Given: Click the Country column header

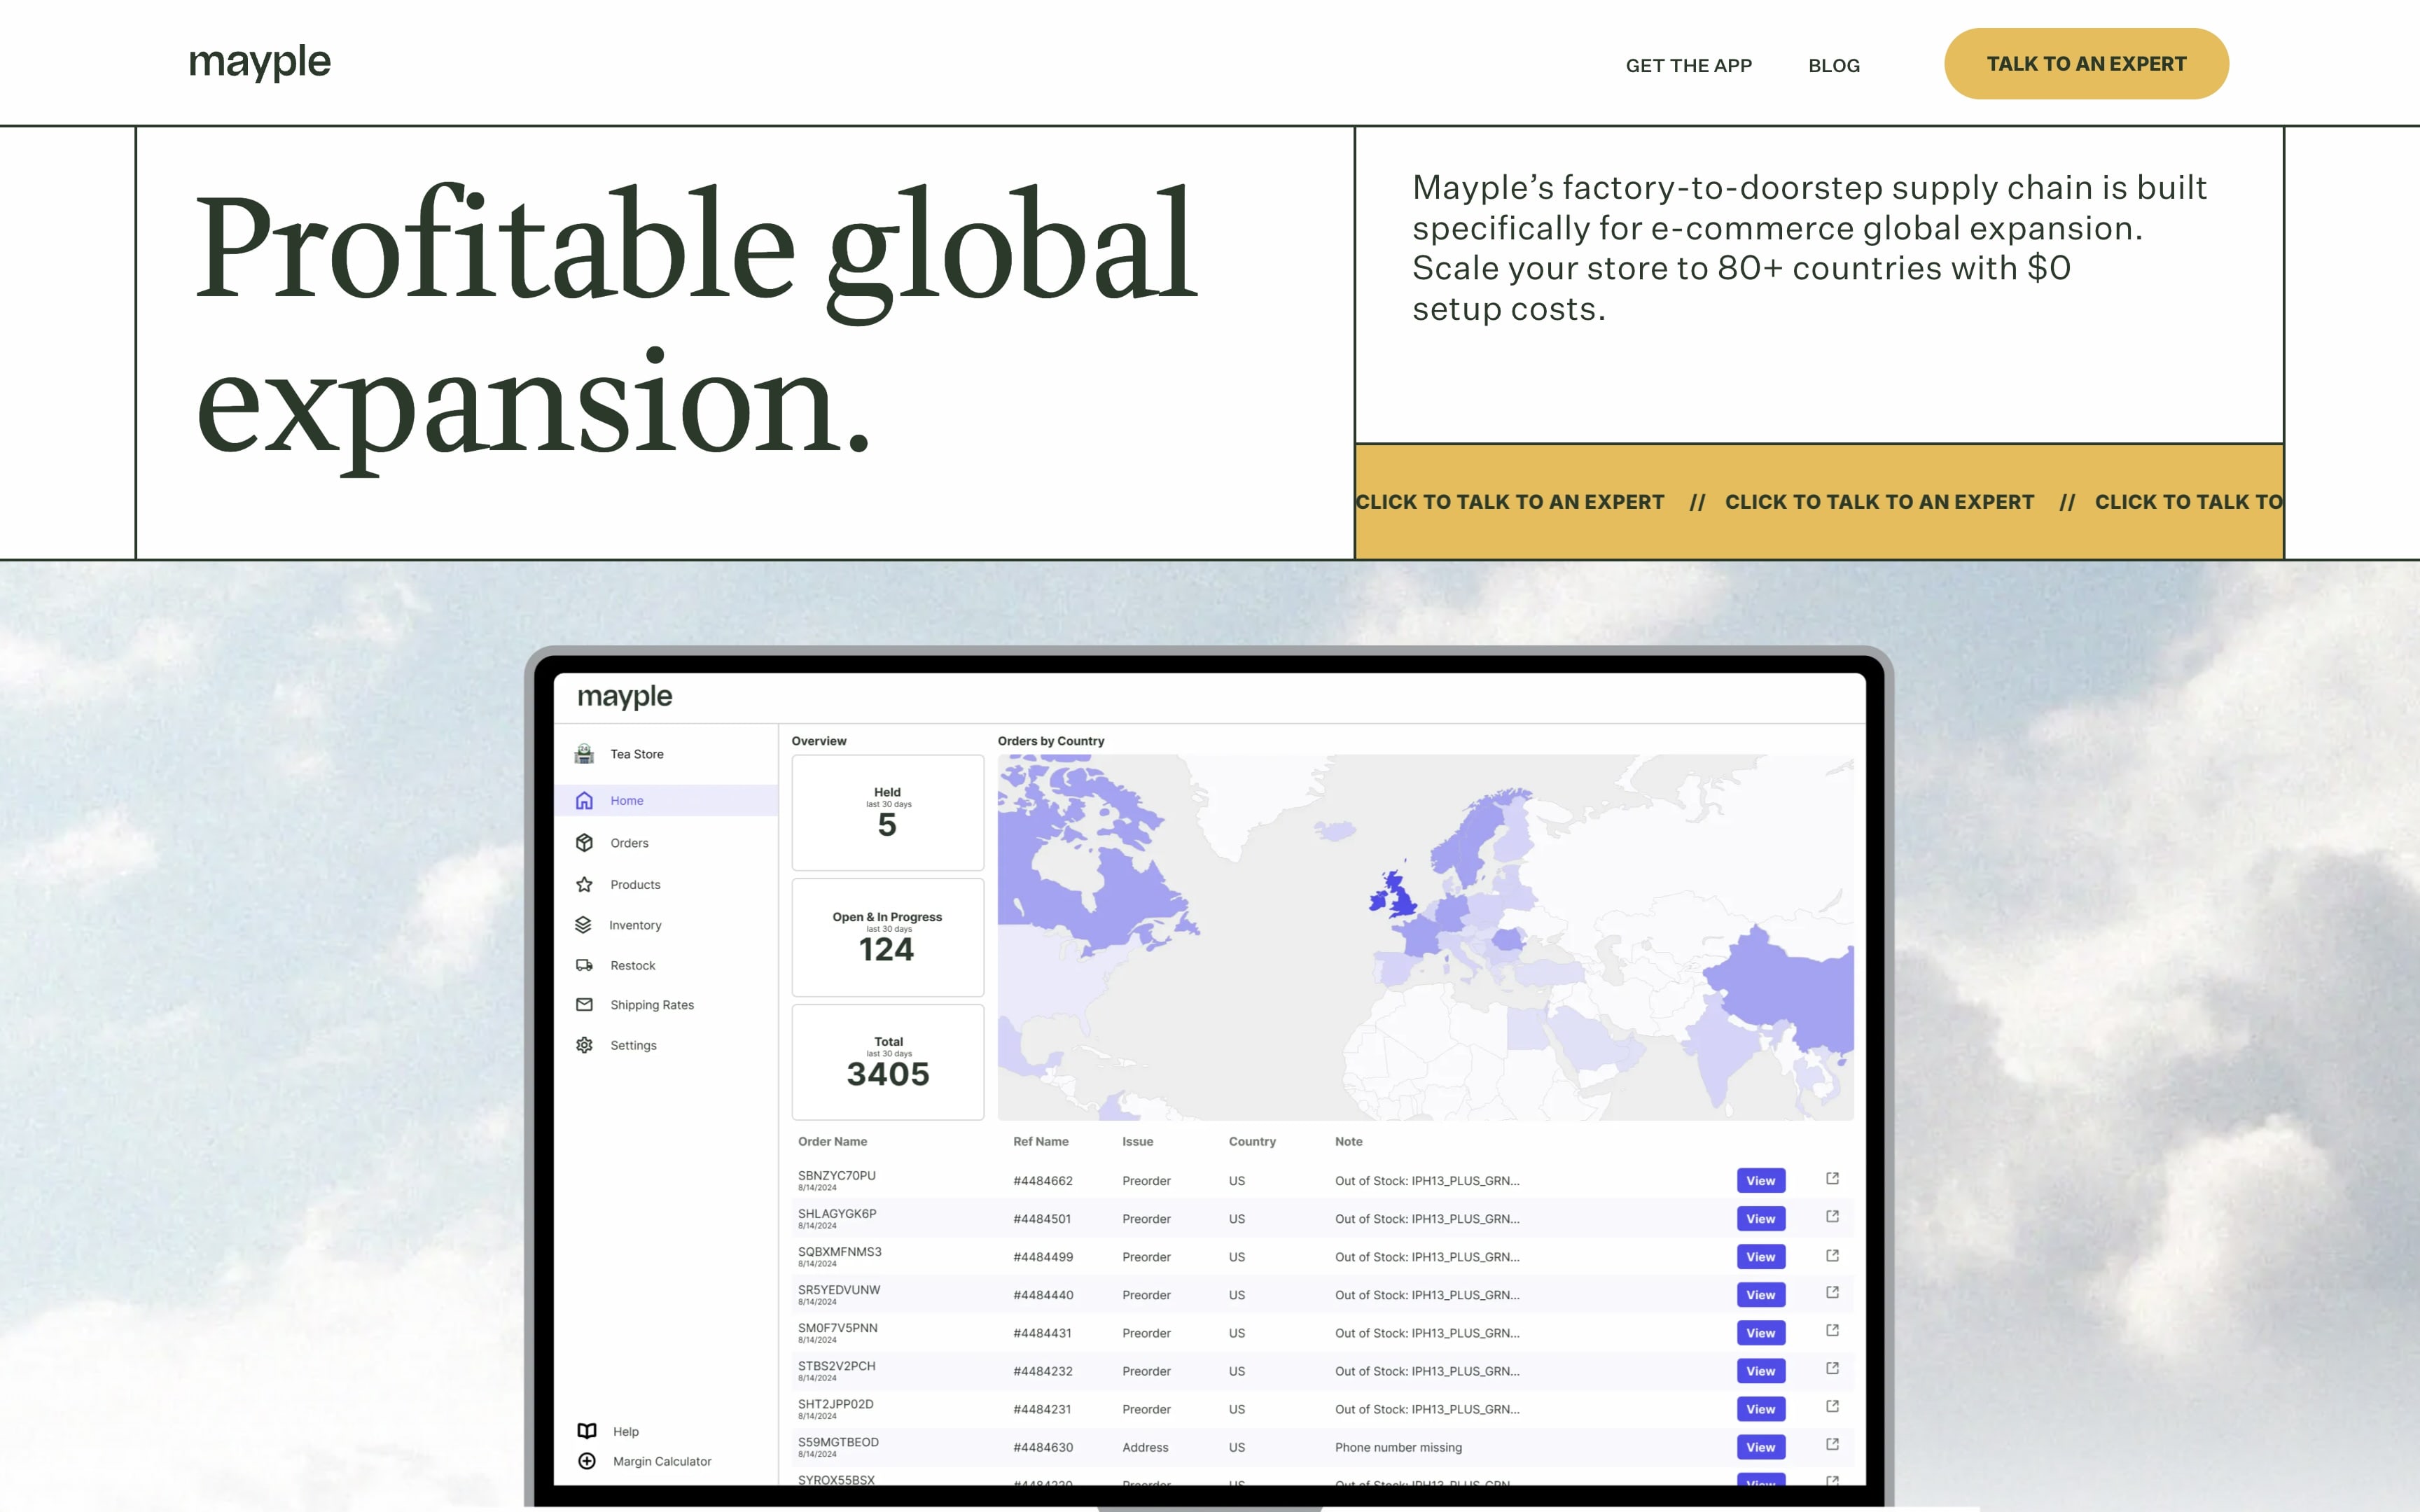Looking at the screenshot, I should tap(1252, 1141).
